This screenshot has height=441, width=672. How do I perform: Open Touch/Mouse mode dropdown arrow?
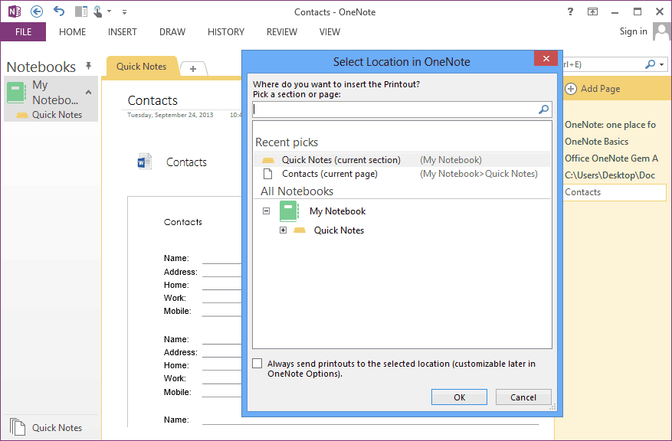[x=110, y=11]
